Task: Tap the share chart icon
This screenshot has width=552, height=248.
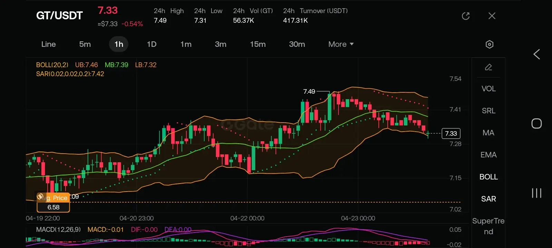Action: (466, 16)
